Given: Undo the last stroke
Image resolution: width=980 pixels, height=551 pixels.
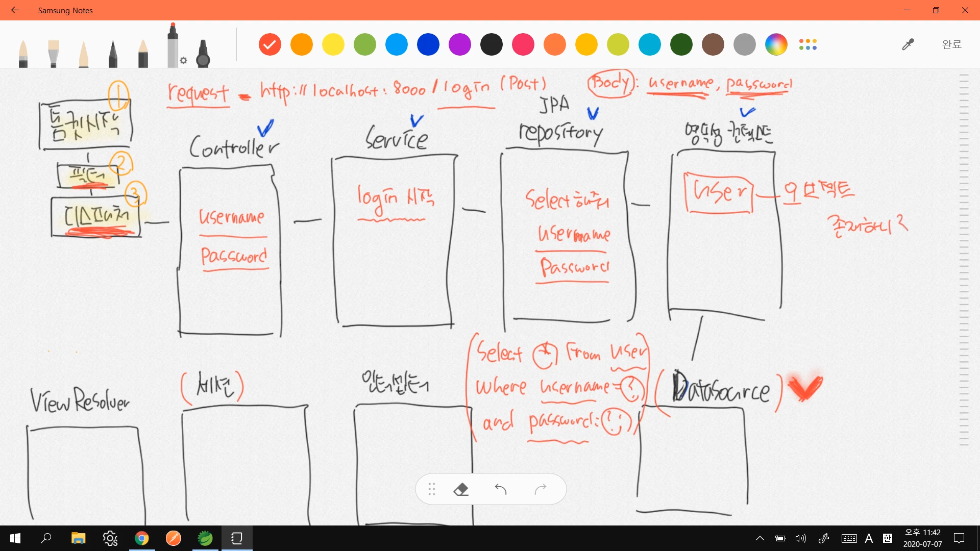Looking at the screenshot, I should tap(501, 489).
